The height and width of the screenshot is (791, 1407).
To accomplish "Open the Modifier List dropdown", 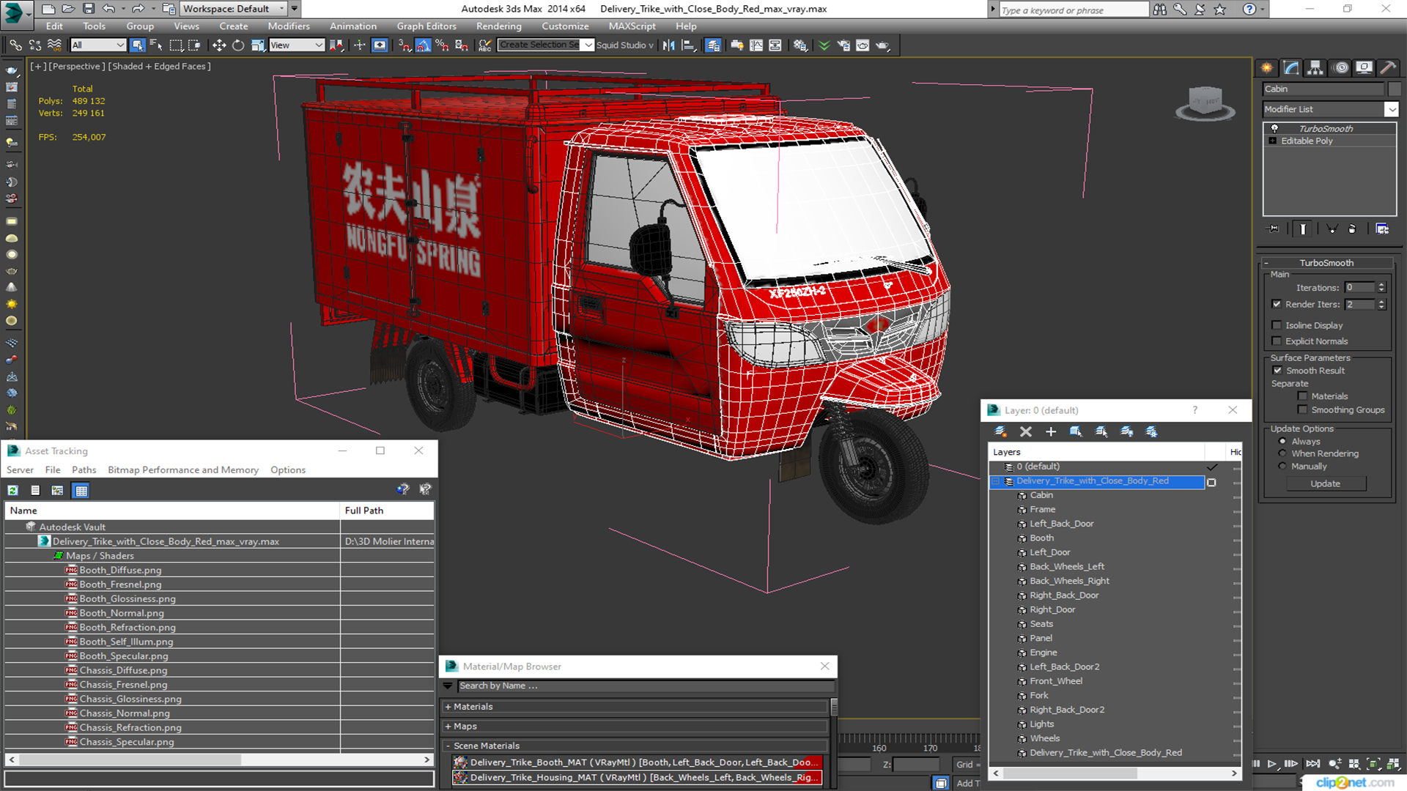I will coord(1392,109).
